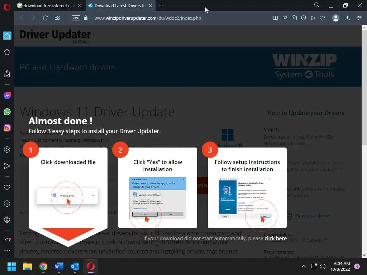
Task: Click Opera icon in taskbar
Action: coord(91,266)
